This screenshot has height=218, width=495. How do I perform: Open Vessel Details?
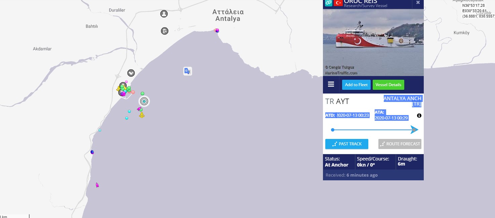[x=388, y=85]
